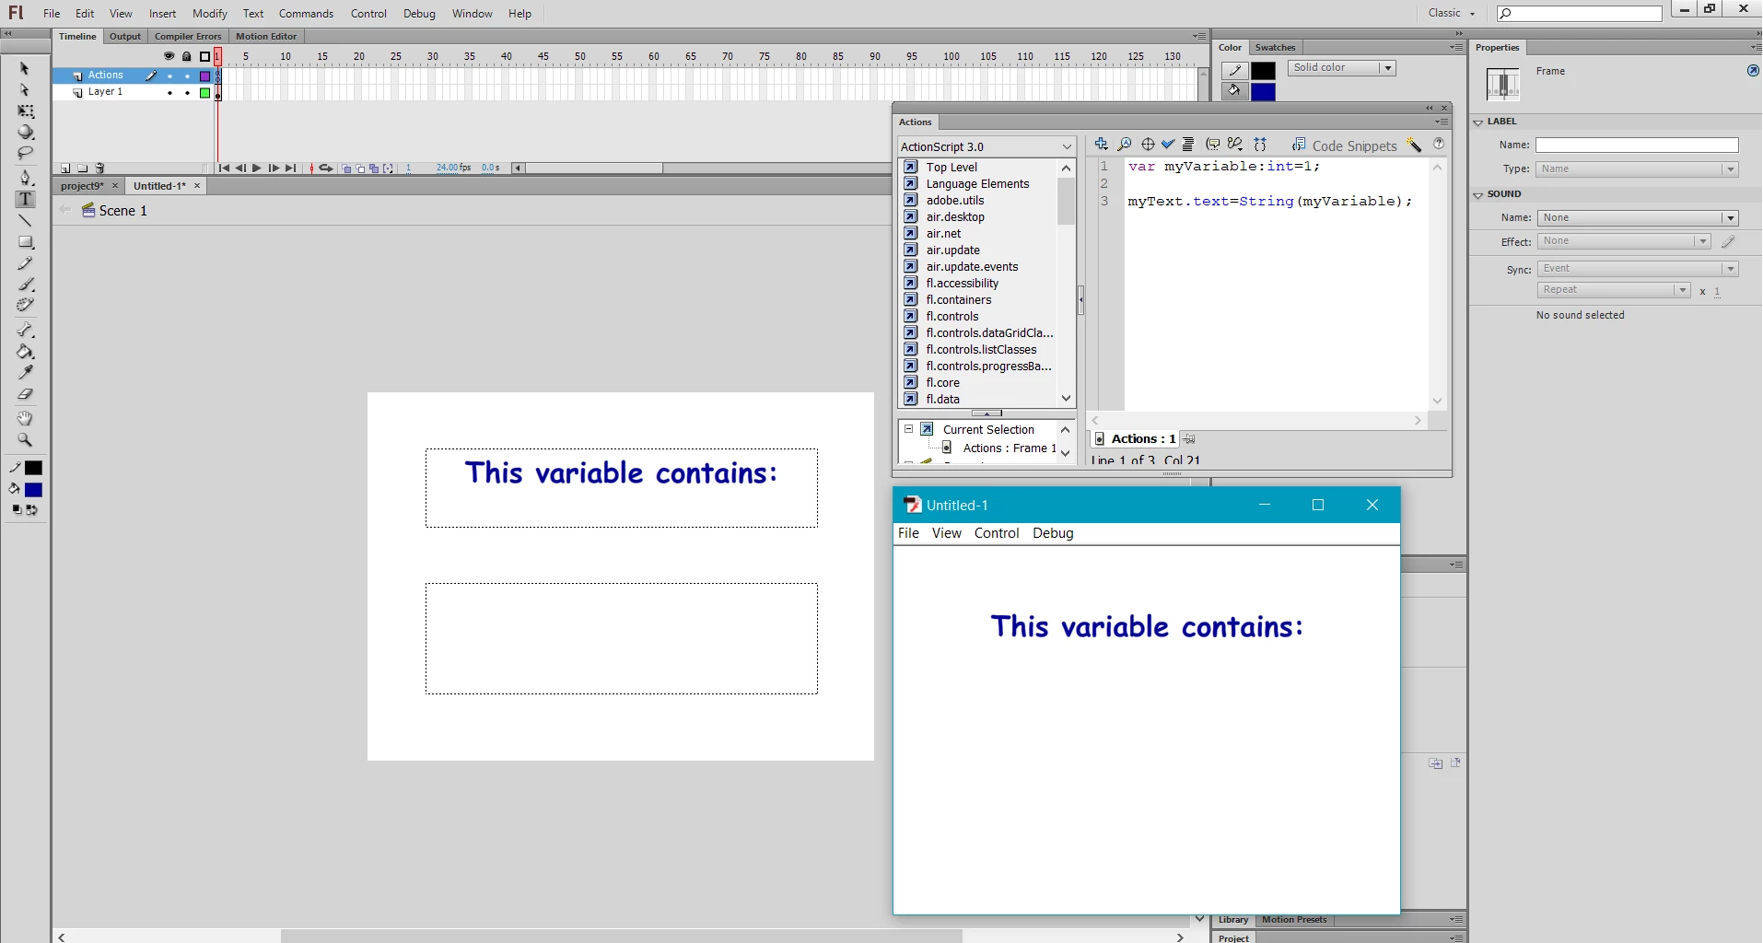Select the Brush tool

(25, 285)
